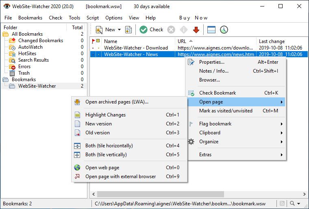Choose Notes / Info... in context menu
Image resolution: width=309 pixels, height=209 pixels.
point(236,71)
